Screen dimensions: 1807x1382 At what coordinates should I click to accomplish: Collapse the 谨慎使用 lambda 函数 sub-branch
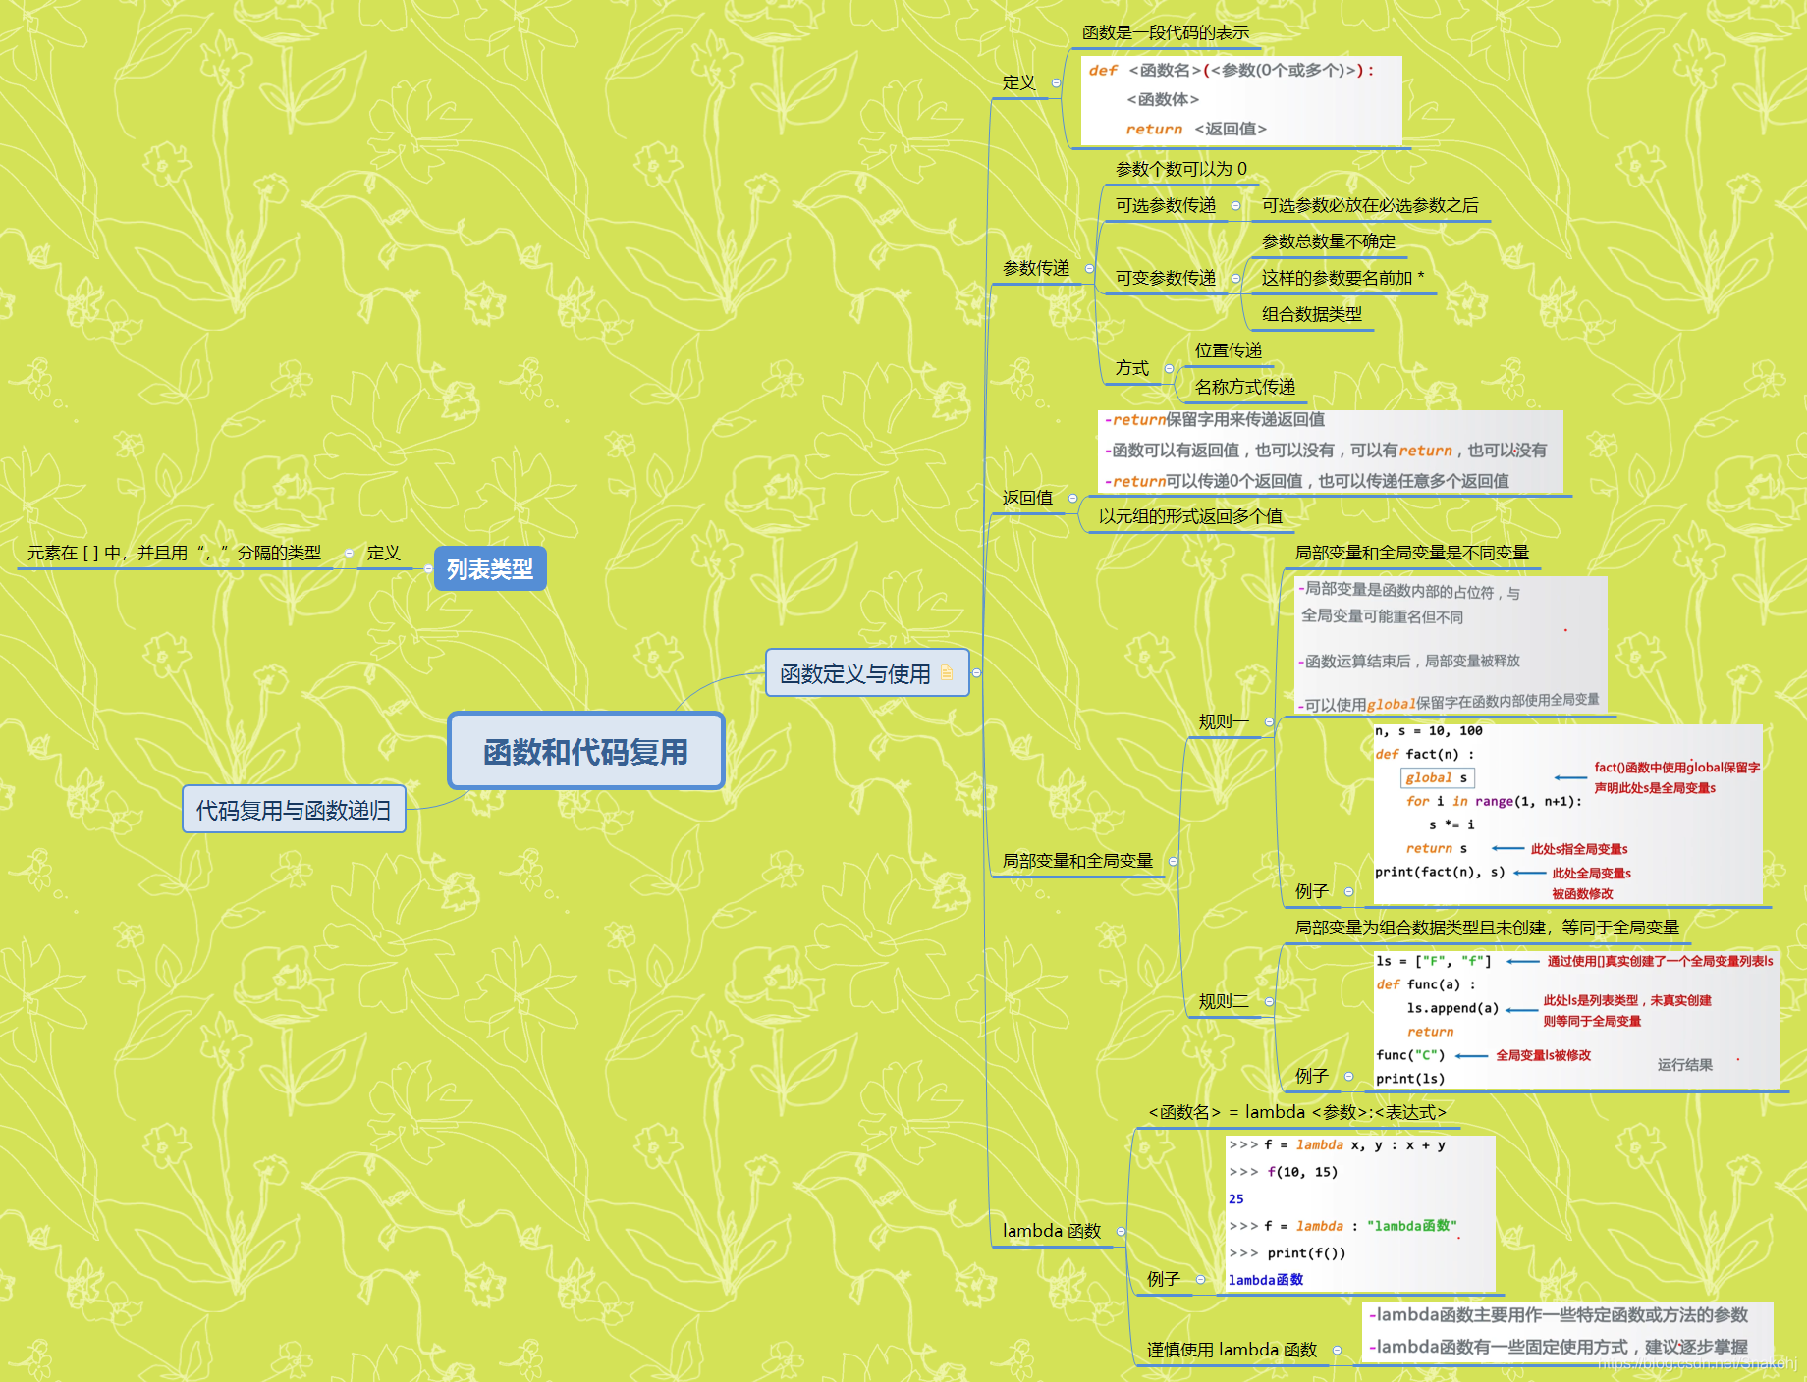1337,1351
